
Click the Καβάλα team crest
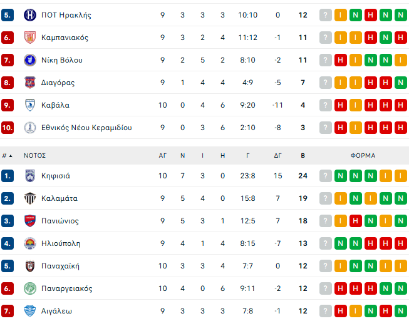29,105
